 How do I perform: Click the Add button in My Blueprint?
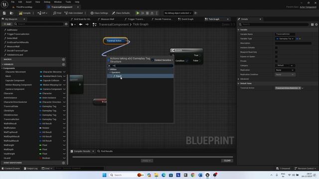7,24
